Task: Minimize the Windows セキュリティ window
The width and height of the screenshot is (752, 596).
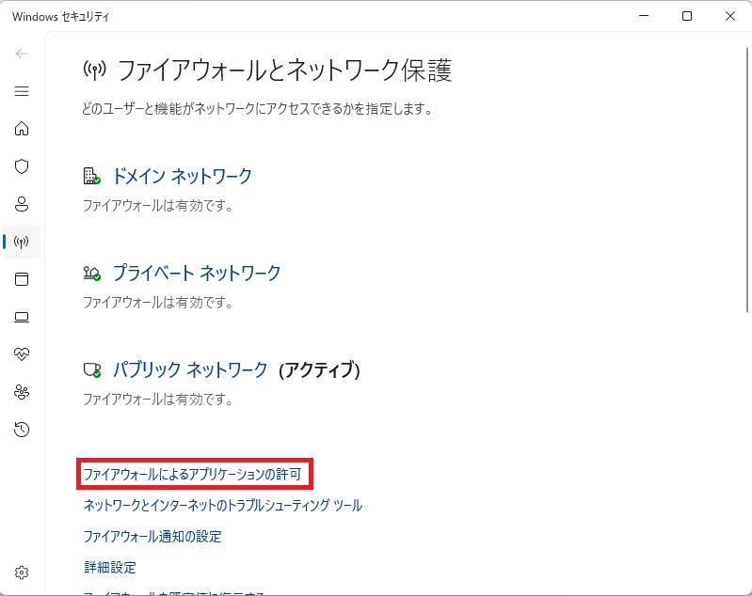Action: pyautogui.click(x=644, y=16)
